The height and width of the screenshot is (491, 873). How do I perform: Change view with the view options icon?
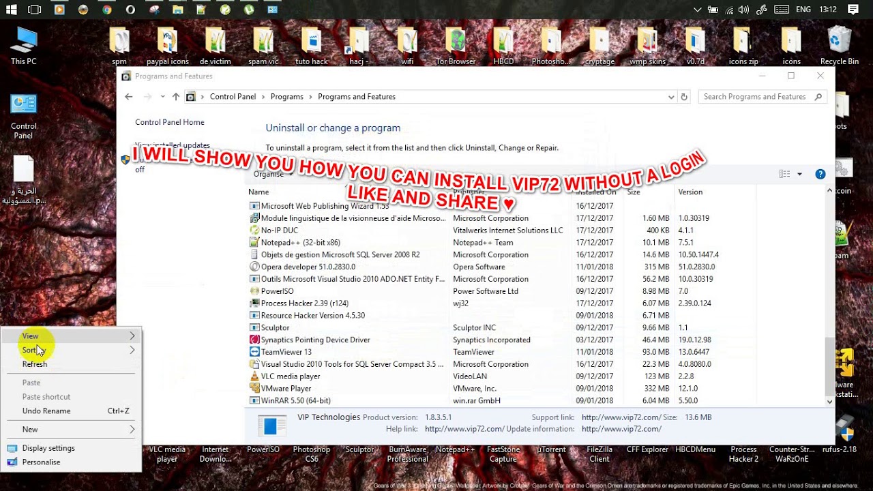[785, 174]
